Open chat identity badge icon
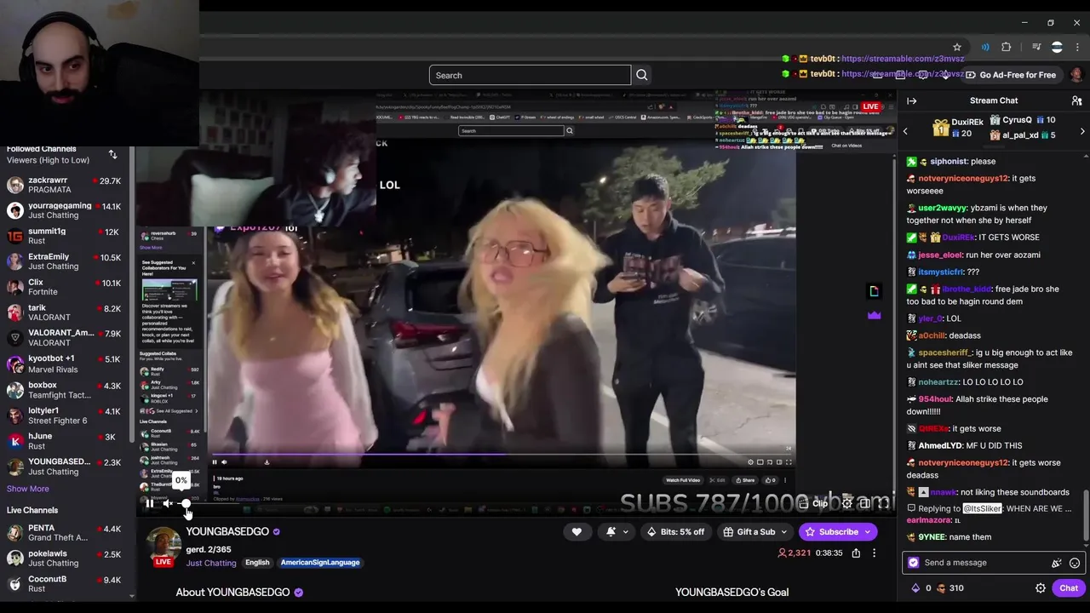 click(x=914, y=563)
